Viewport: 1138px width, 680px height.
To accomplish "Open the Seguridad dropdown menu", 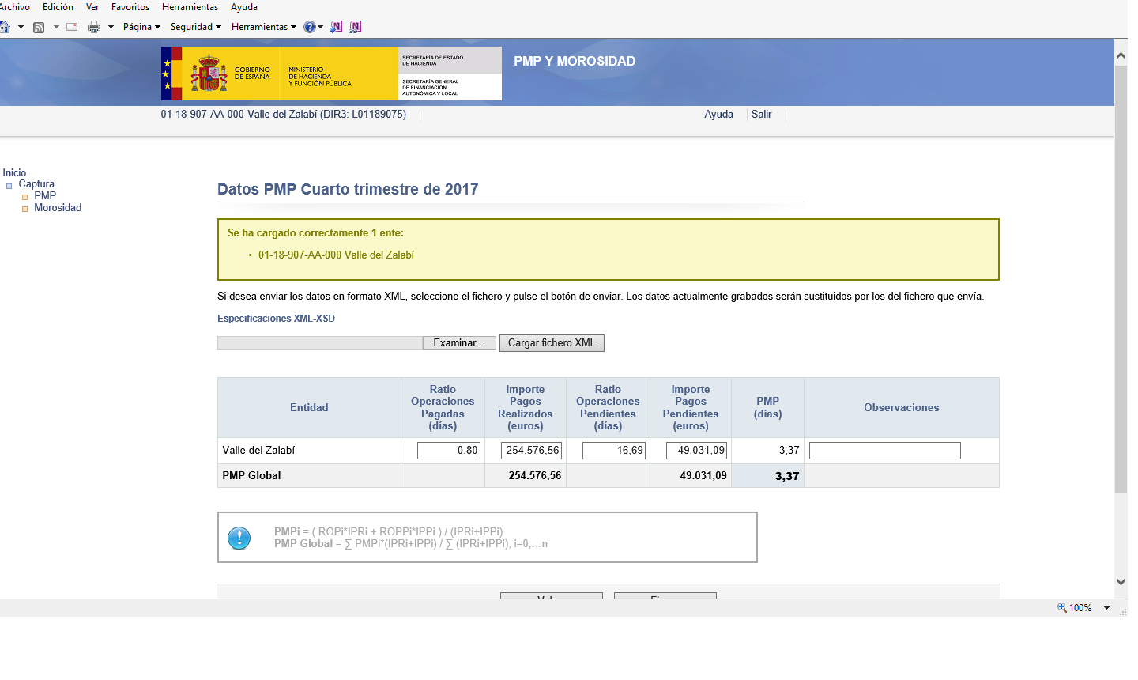I will [x=195, y=27].
